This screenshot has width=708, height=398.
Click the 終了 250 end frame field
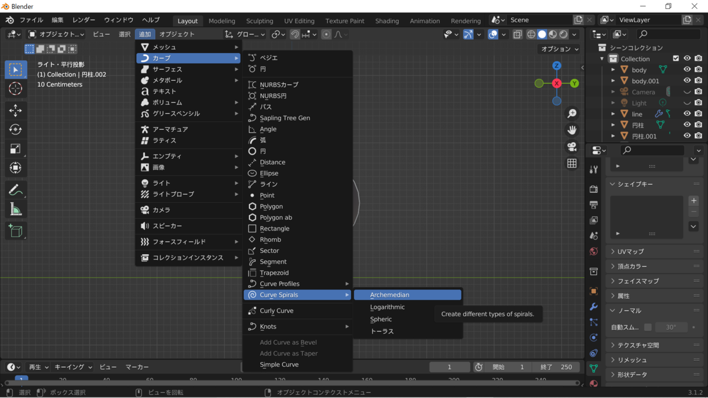[x=556, y=367]
